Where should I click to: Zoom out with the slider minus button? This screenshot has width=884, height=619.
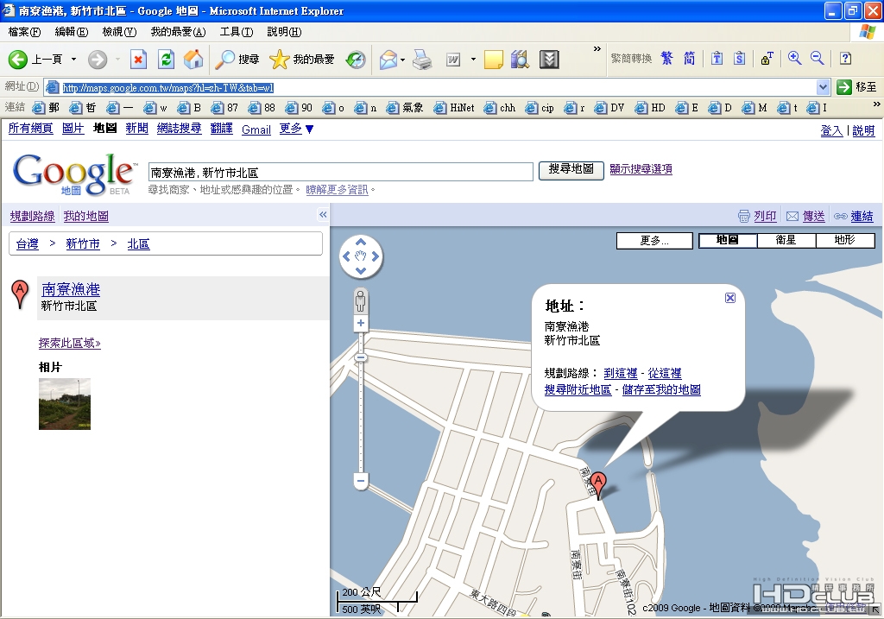tap(361, 481)
